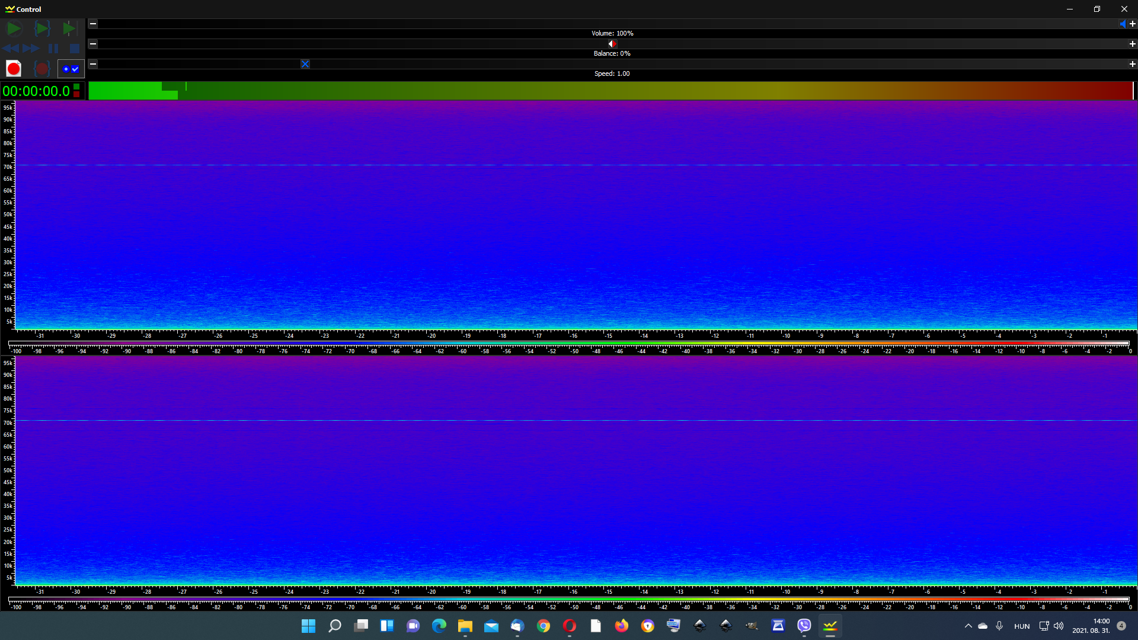Open File Explorer from the taskbar
1138x640 pixels.
pyautogui.click(x=465, y=626)
